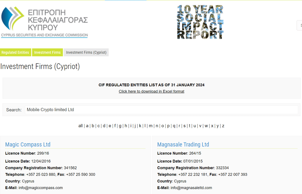This screenshot has height=194, width=302.
Task: Select licence number 264/15
Action: 195,153
